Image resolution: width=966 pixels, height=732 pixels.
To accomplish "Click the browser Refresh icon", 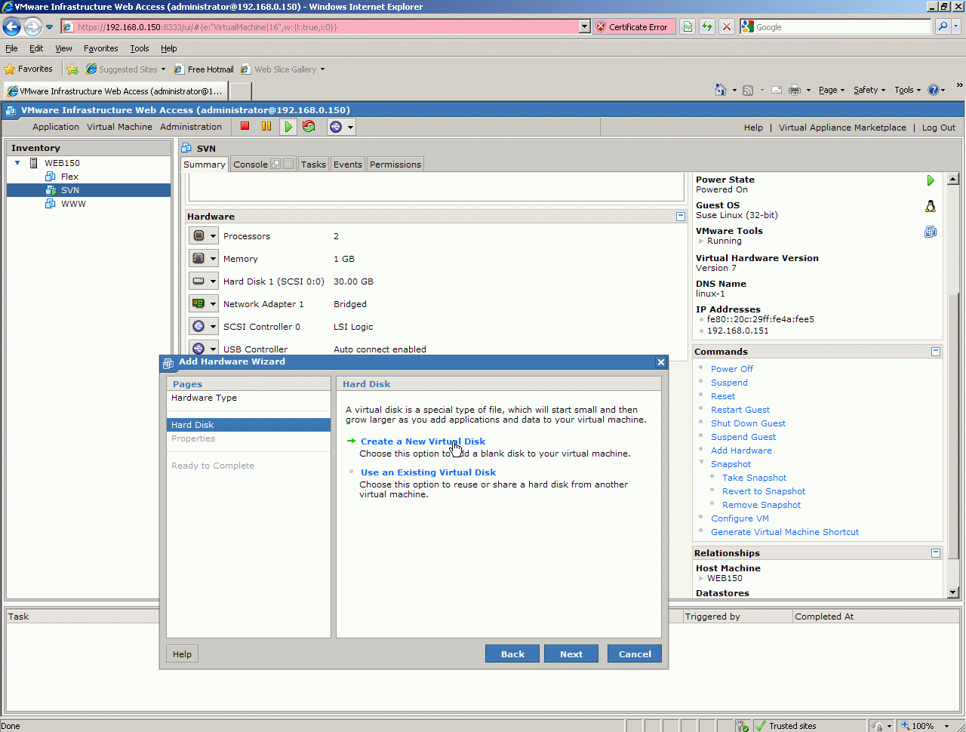I will click(x=707, y=27).
